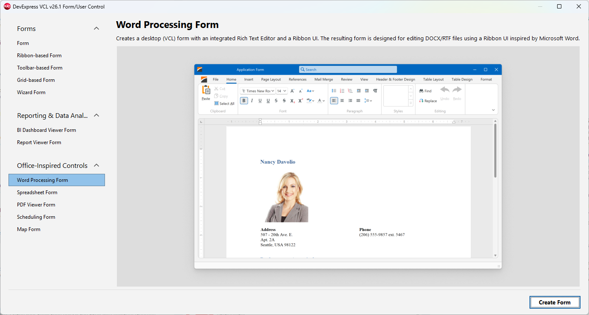Collapse the Forms section chevron
Viewport: 589px width, 315px height.
96,28
